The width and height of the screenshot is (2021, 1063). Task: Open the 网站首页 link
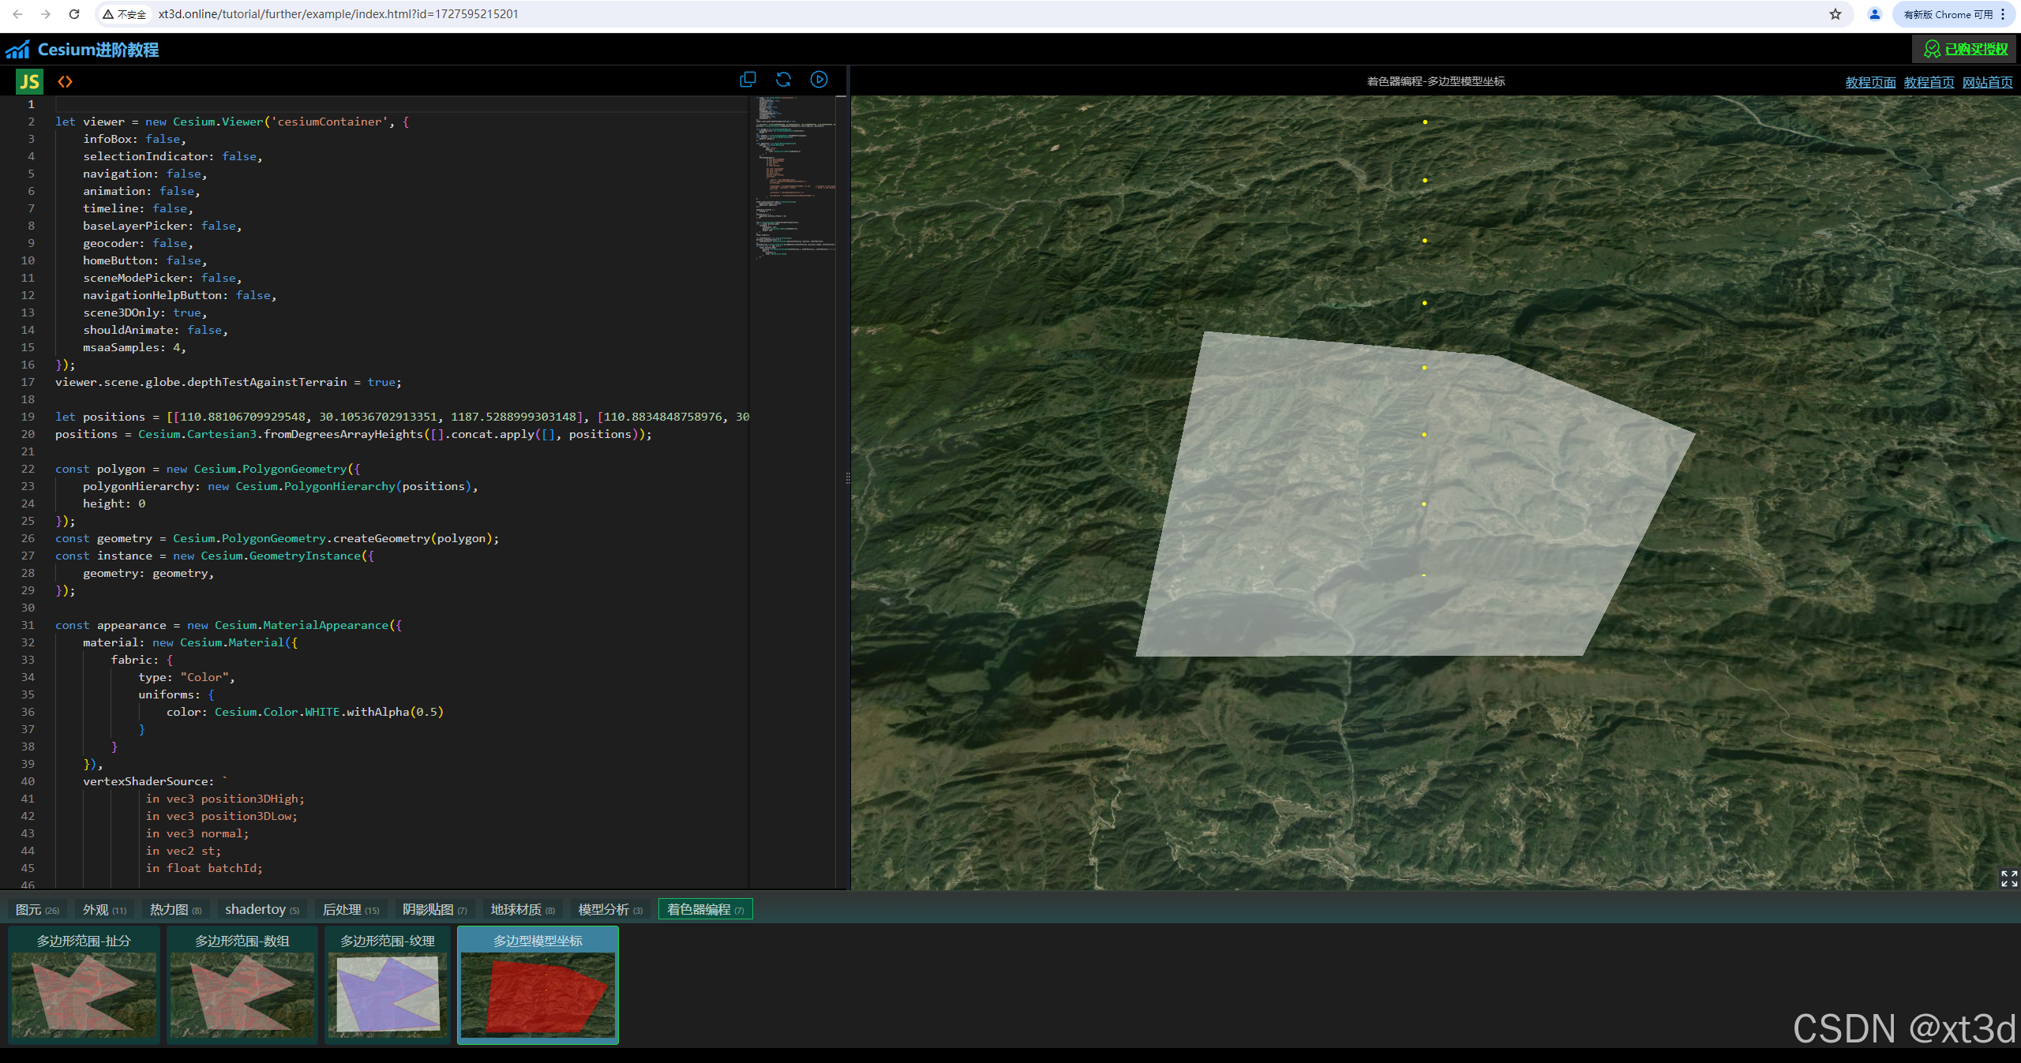tap(1987, 82)
